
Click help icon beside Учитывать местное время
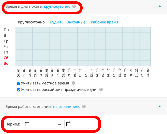(73, 83)
